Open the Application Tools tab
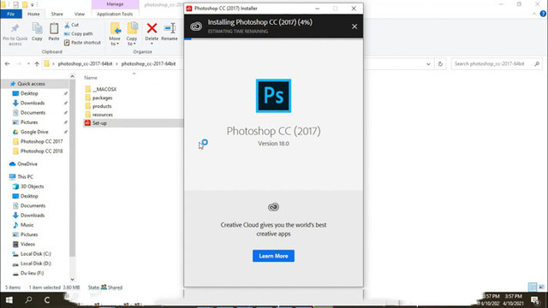This screenshot has height=308, width=548. (x=115, y=14)
